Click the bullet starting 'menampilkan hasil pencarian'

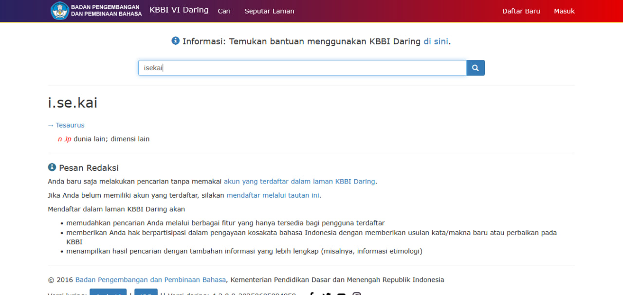click(244, 251)
